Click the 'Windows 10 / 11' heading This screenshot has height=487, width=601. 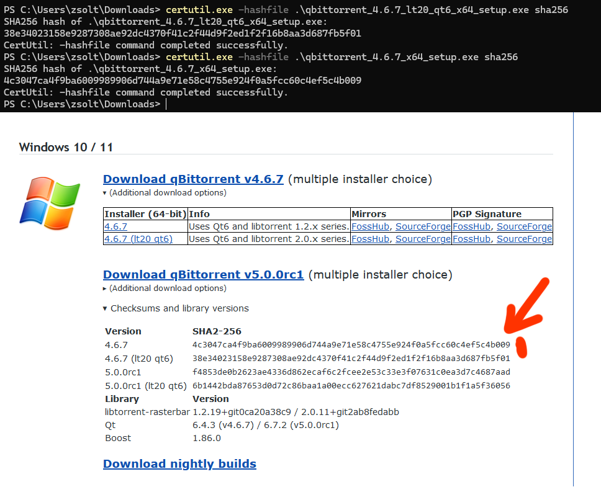point(66,148)
